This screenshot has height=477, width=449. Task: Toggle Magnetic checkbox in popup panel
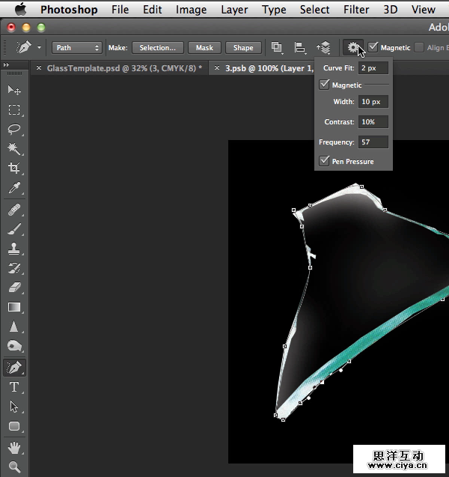(324, 85)
